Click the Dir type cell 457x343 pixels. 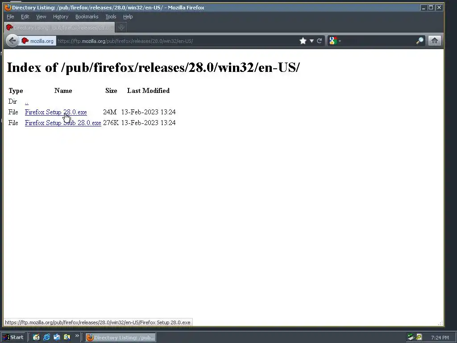pyautogui.click(x=12, y=101)
